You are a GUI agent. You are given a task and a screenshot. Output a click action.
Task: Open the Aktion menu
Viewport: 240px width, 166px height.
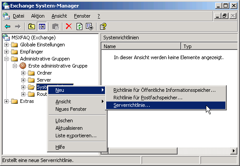[x=38, y=16]
